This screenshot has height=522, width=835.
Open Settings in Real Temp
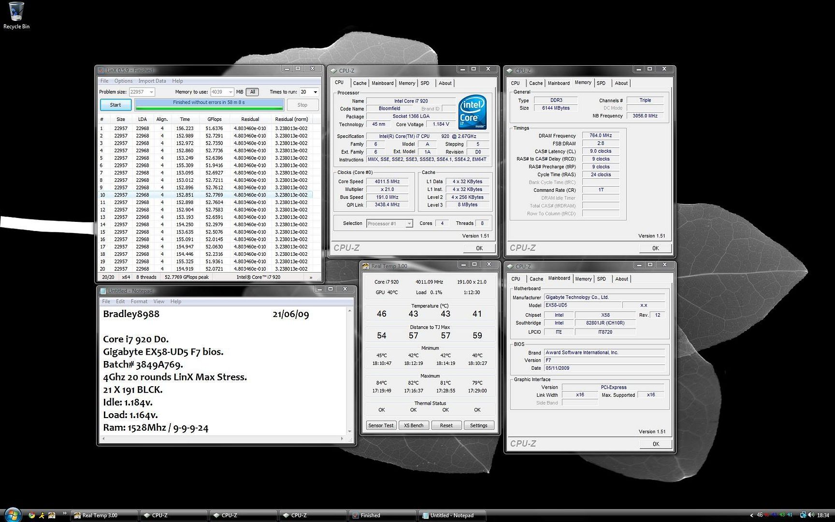tap(479, 425)
